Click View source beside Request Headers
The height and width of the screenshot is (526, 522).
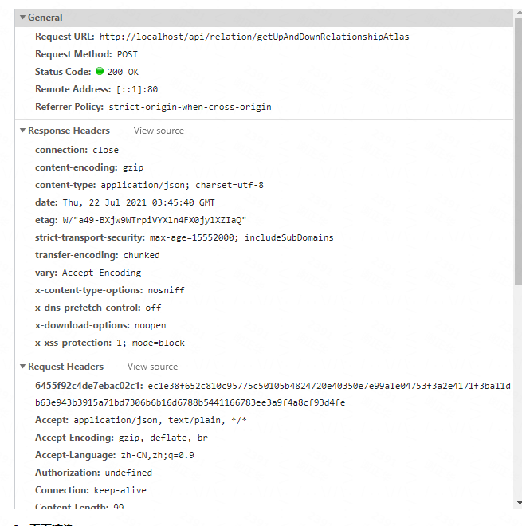(152, 367)
